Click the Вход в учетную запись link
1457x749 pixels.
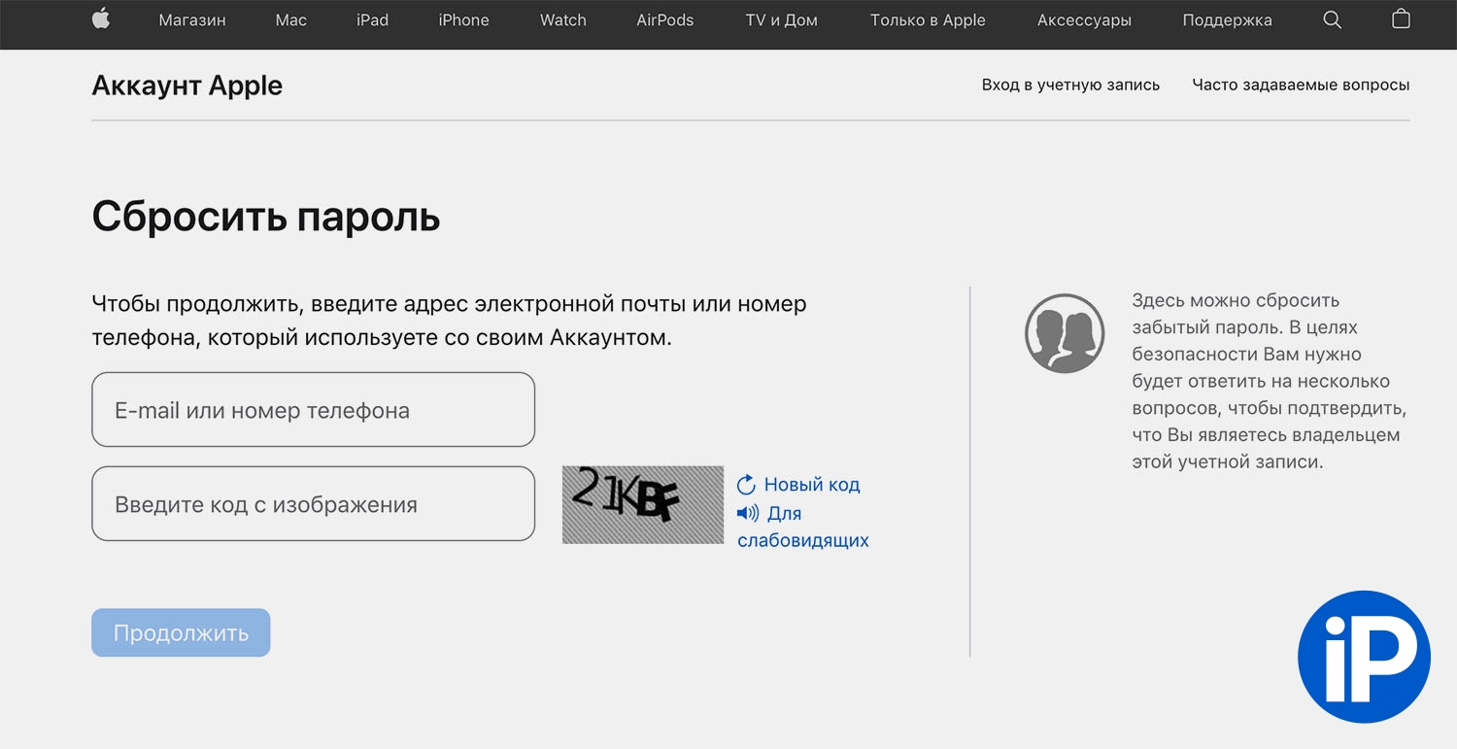1070,85
